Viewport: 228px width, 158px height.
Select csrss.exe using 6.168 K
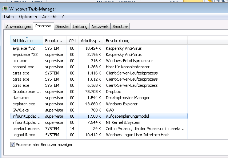[99, 85]
